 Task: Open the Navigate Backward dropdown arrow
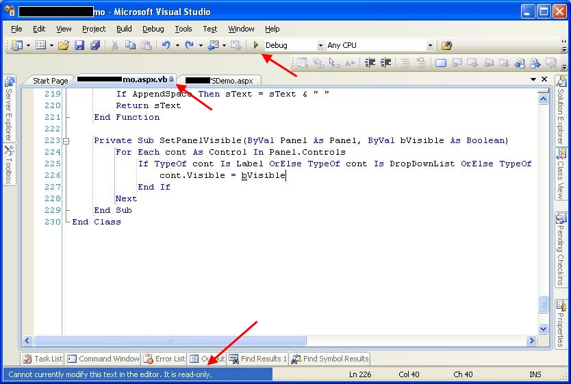point(224,45)
